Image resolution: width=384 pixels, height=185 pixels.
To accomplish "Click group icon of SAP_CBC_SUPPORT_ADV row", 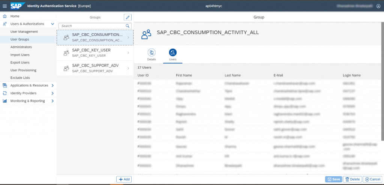I will [x=66, y=68].
